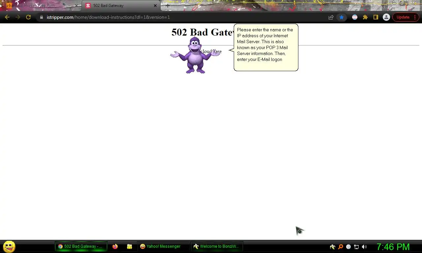422x253 pixels.
Task: Click the 7:46 PM clock
Action: click(x=393, y=247)
